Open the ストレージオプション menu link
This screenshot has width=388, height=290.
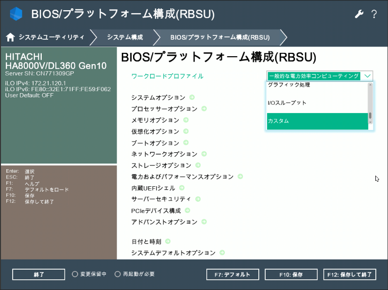[161, 165]
